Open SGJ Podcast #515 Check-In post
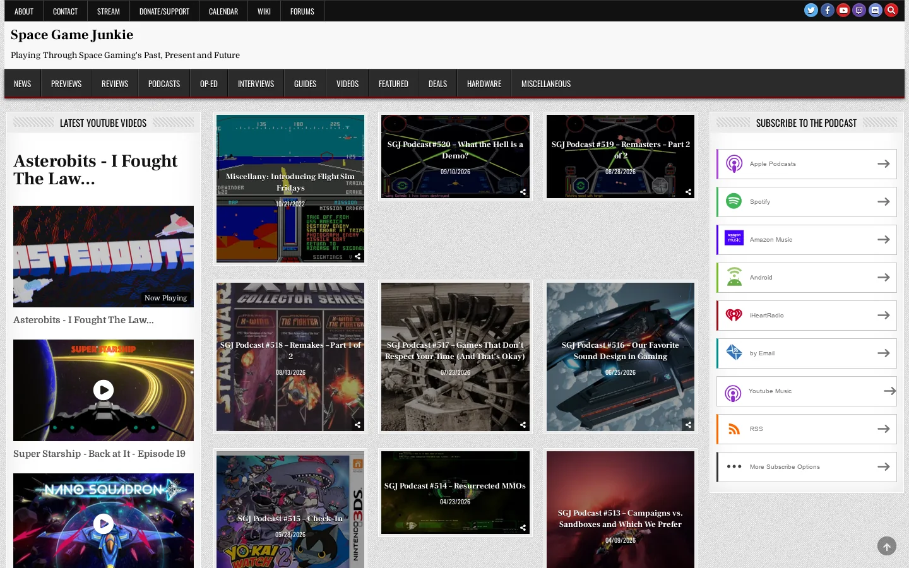The width and height of the screenshot is (909, 568). (x=290, y=519)
